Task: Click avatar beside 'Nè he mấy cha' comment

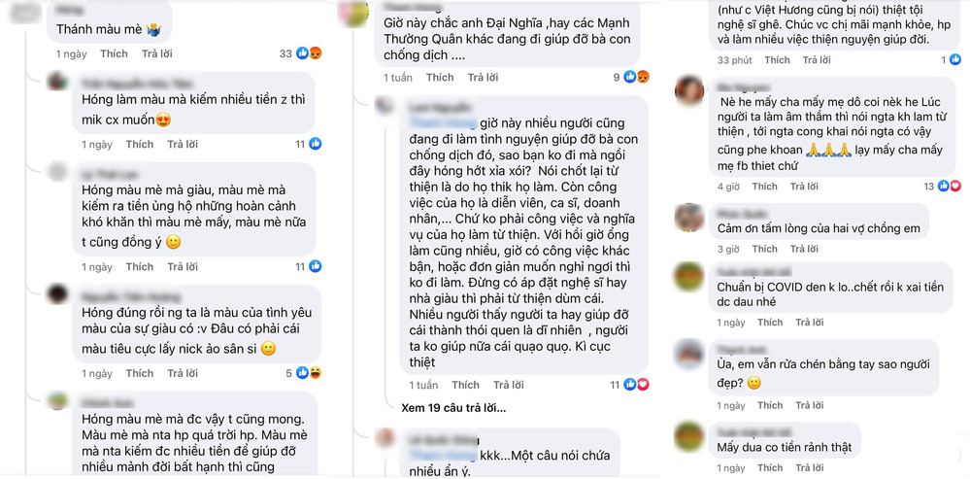Action: tap(689, 91)
